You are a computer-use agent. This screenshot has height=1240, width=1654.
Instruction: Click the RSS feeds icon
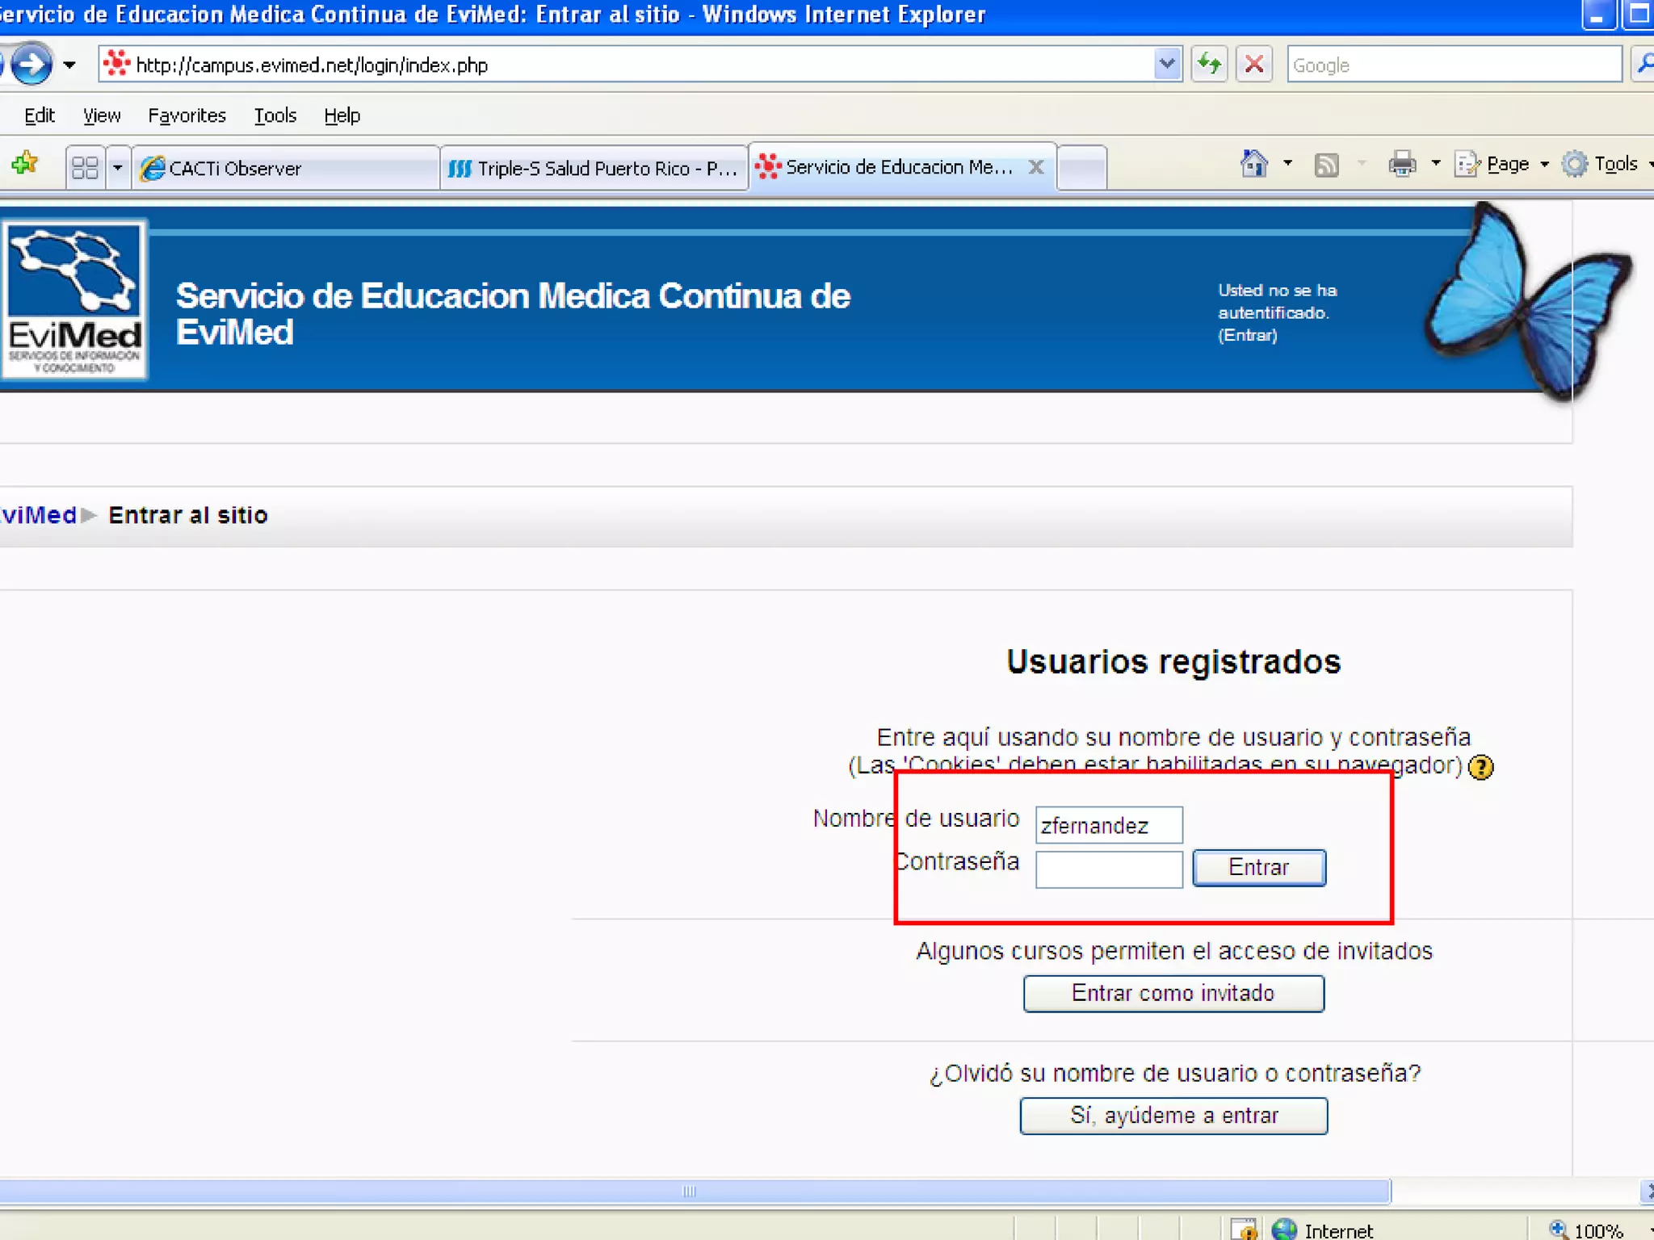pyautogui.click(x=1326, y=165)
